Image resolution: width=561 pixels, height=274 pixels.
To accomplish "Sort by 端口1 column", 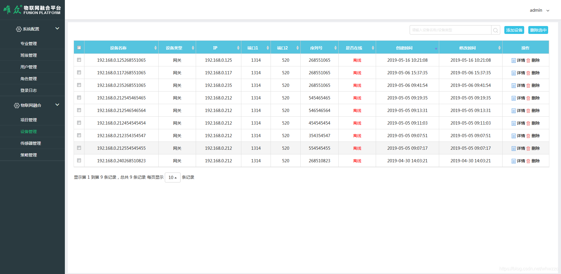I will [x=256, y=48].
